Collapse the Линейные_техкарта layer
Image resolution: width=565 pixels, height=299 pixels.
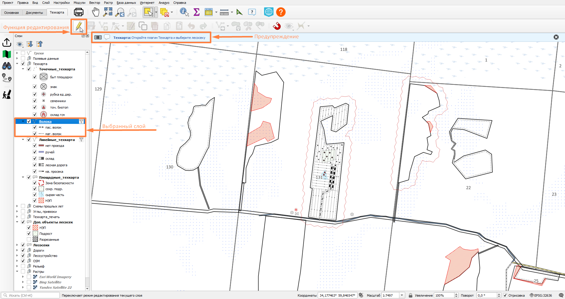coord(23,140)
